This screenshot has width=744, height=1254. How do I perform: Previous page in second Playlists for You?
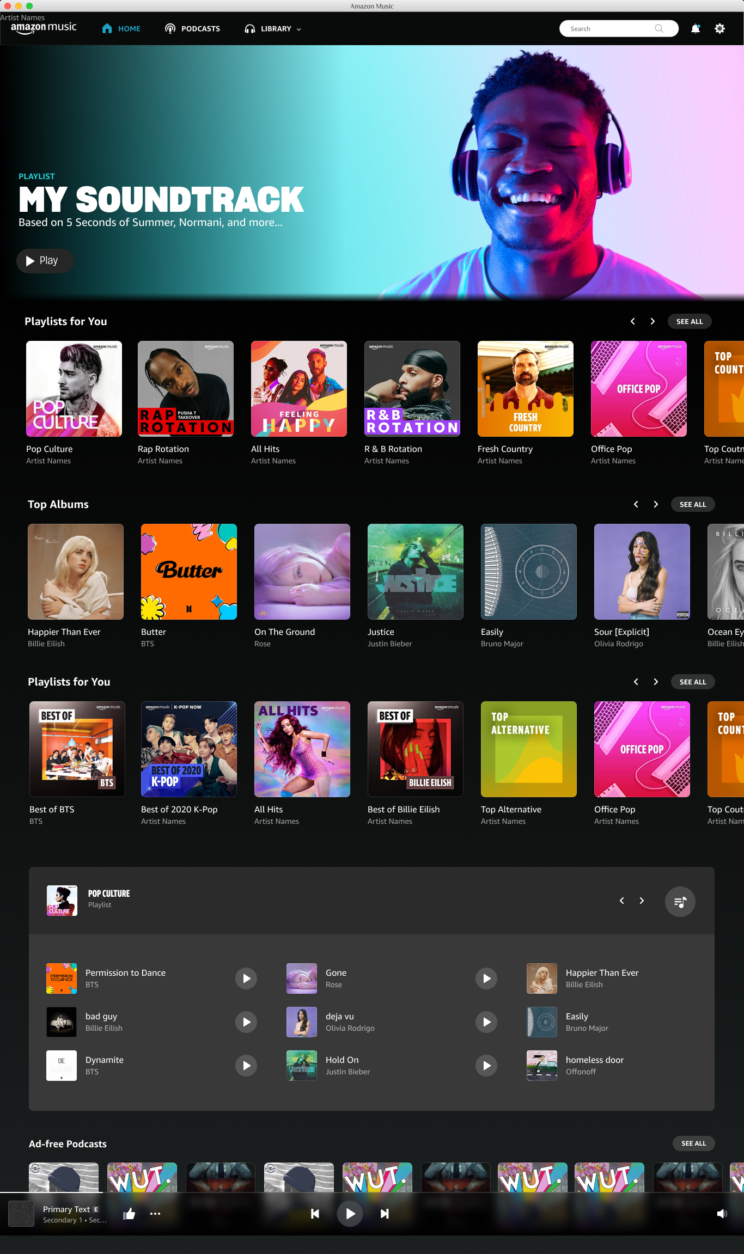point(636,682)
